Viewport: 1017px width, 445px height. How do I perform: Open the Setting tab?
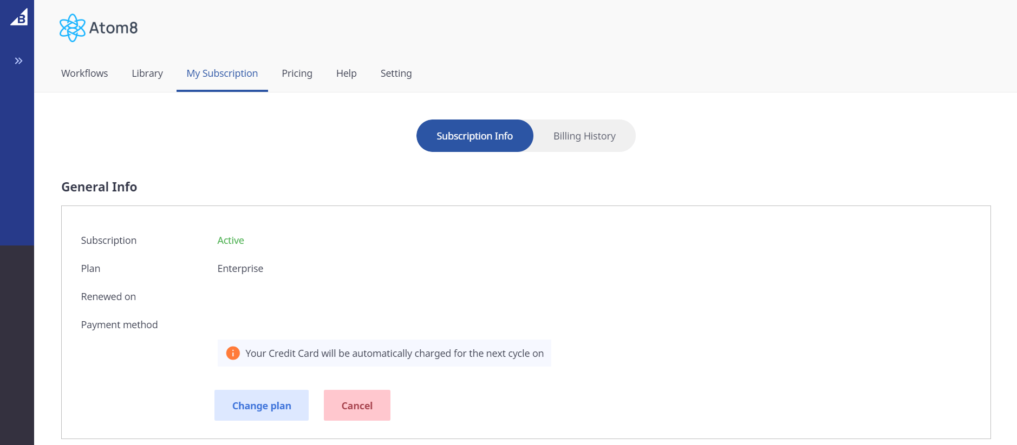click(396, 73)
